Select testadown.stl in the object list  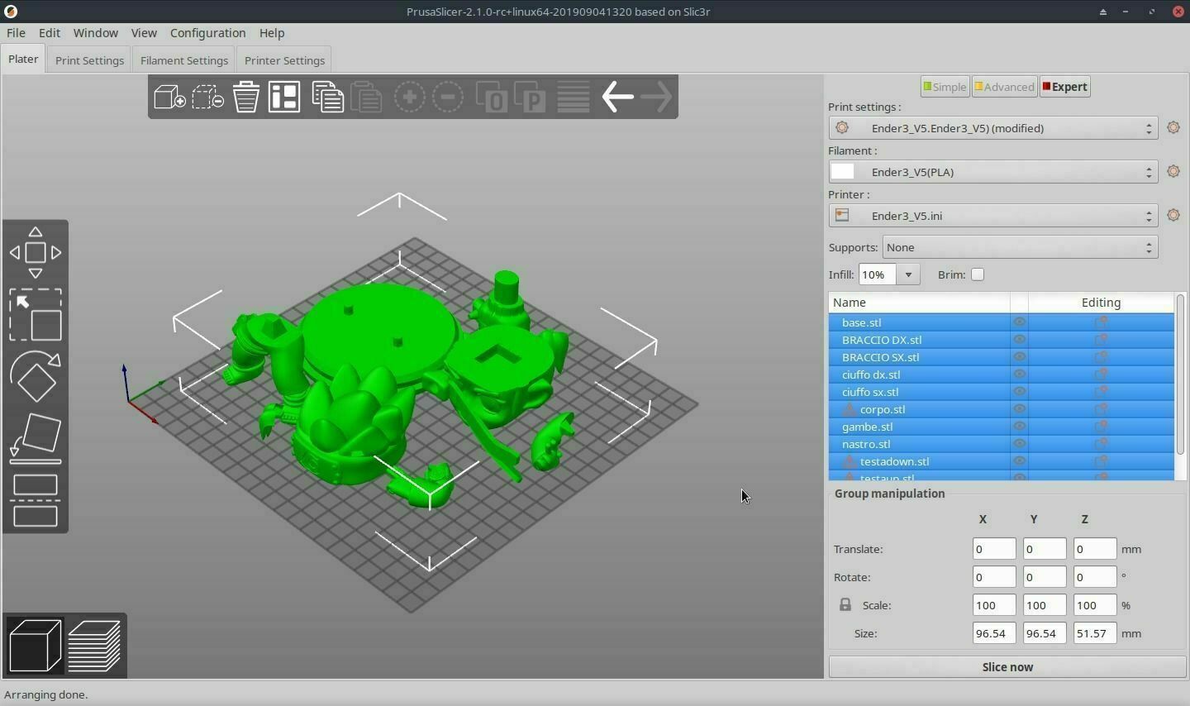(x=894, y=461)
